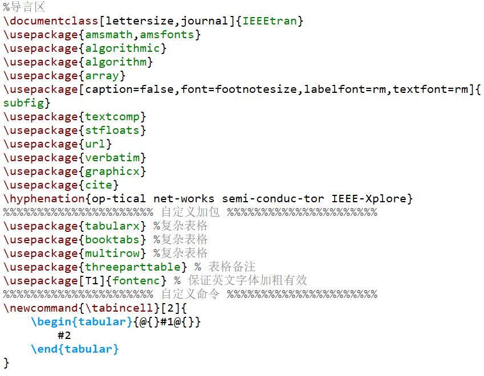
Task: Click the booktabs package name
Action: [x=112, y=240]
